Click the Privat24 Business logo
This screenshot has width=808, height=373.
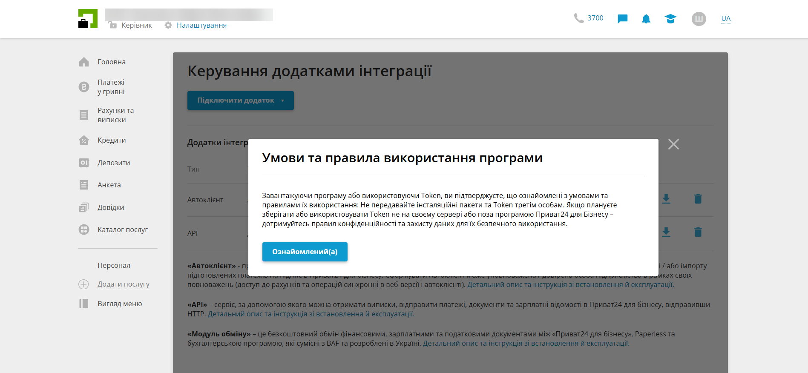click(x=88, y=19)
